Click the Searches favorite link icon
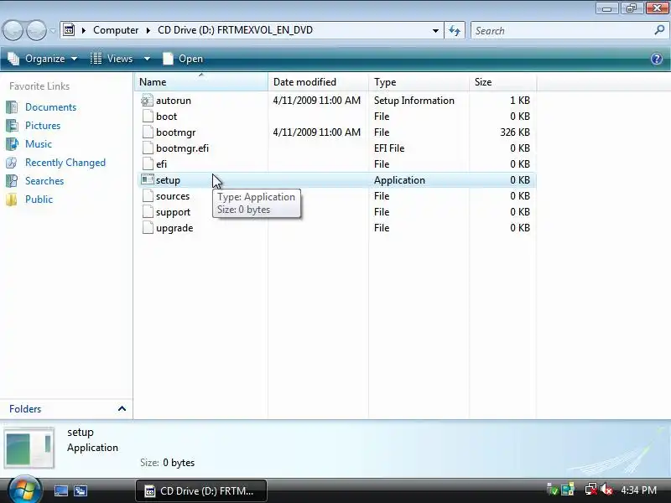This screenshot has width=671, height=503. (12, 181)
